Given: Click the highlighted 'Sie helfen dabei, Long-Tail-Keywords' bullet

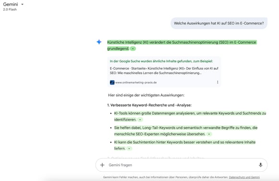Looking at the screenshot, I should click(x=186, y=131).
